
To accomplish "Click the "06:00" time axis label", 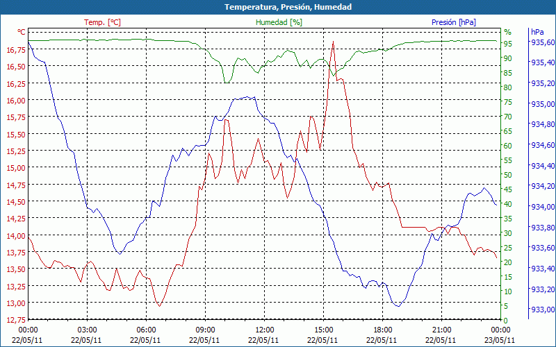I will point(146,330).
